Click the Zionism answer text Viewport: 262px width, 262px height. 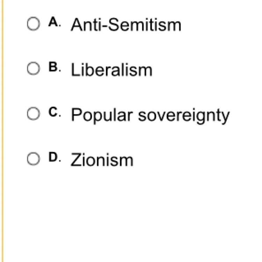[x=102, y=160]
